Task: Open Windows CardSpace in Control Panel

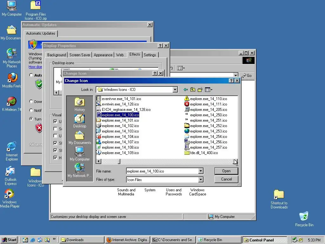Action: [x=197, y=192]
